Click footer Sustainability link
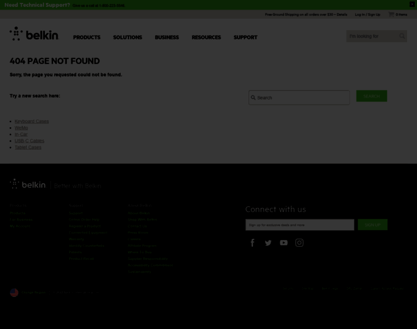This screenshot has height=329, width=417. 139,271
